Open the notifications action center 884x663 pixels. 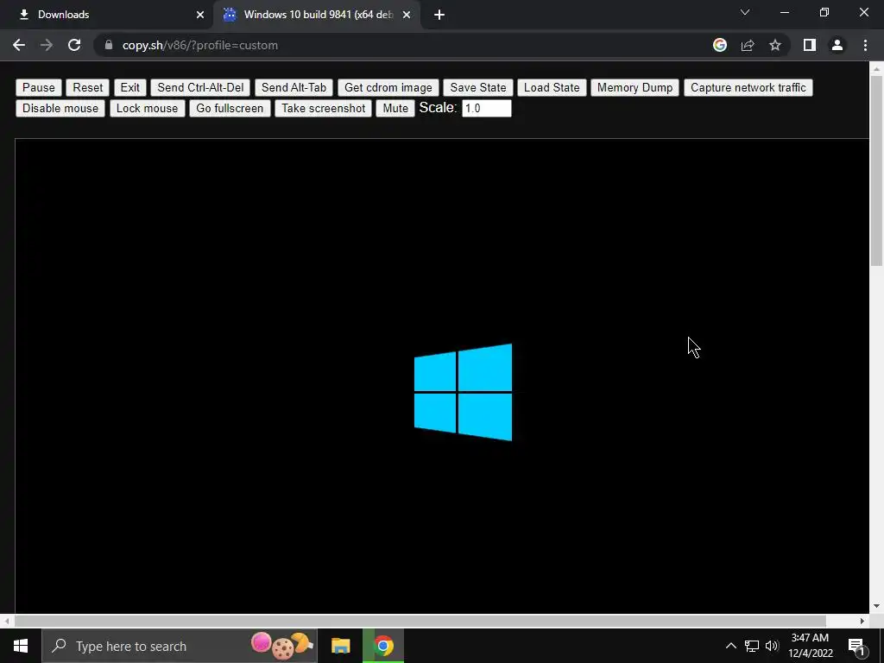856,646
